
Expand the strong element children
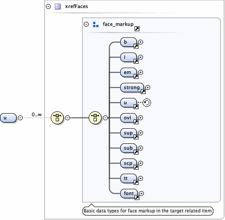pos(147,88)
